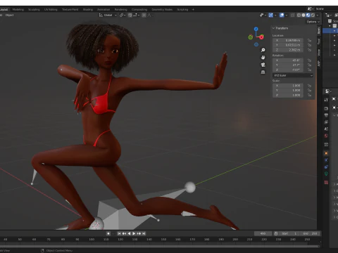Click Scale Y input field
The width and height of the screenshot is (338, 253).
288,91
